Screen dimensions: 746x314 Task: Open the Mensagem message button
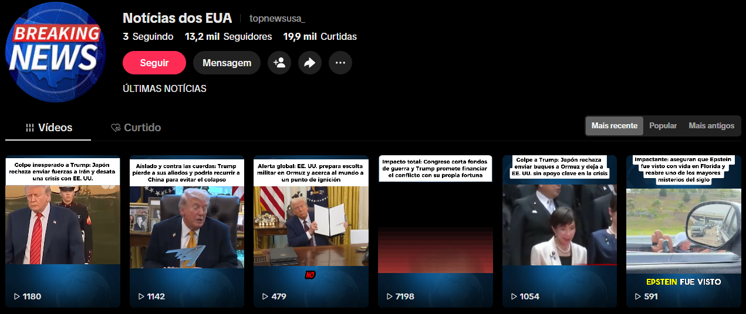pos(227,63)
